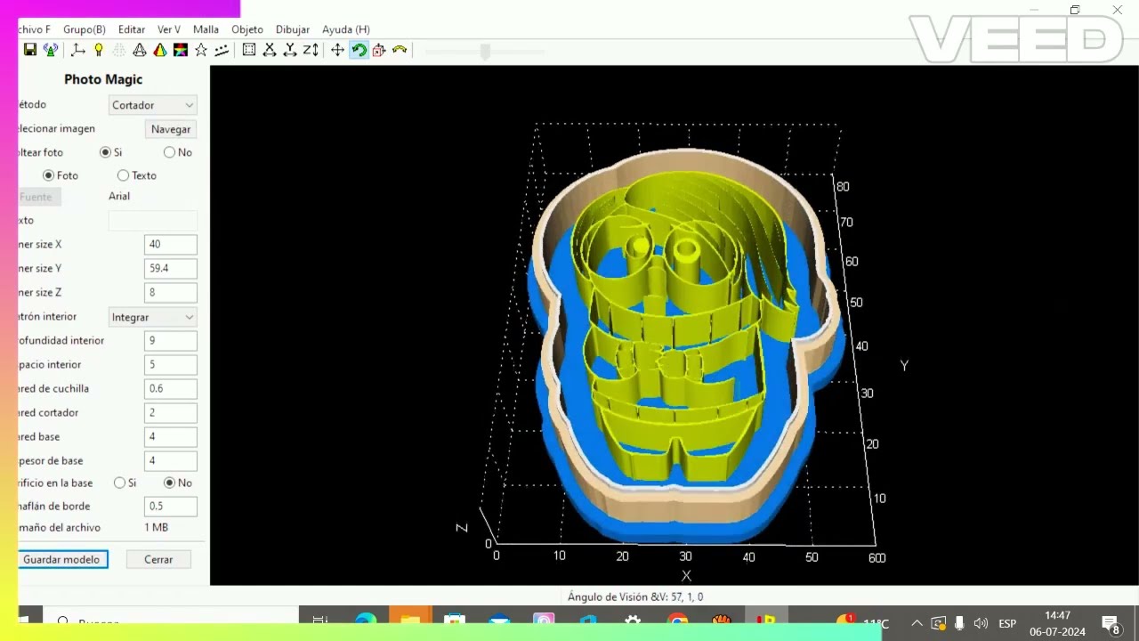Click the inner size X field
1139x641 pixels.
tap(171, 244)
